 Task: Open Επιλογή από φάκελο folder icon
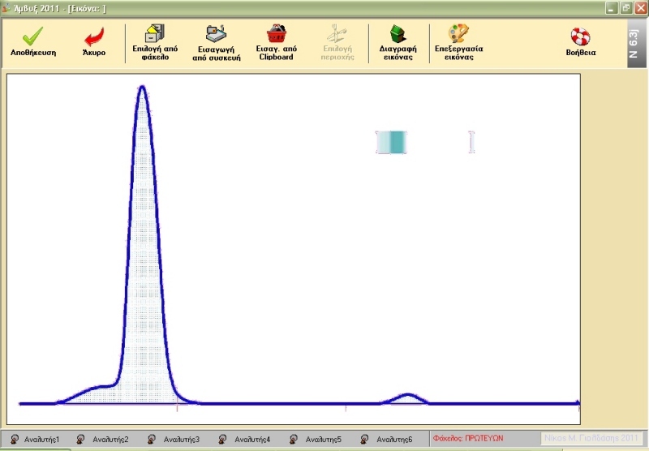[x=155, y=33]
